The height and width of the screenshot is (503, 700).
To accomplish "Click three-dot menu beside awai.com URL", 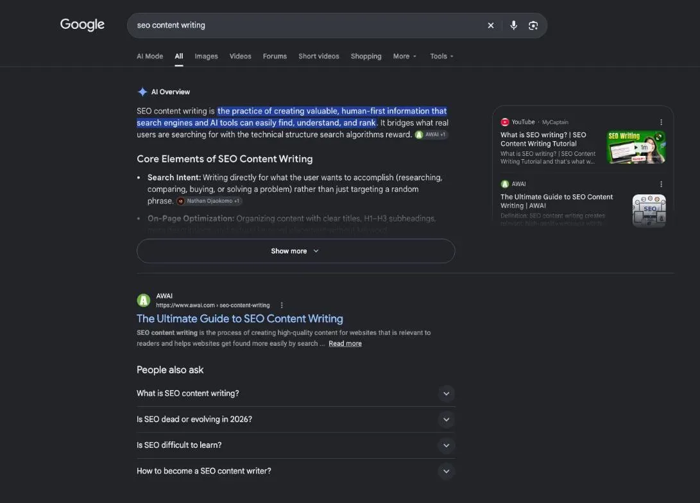I will point(281,305).
